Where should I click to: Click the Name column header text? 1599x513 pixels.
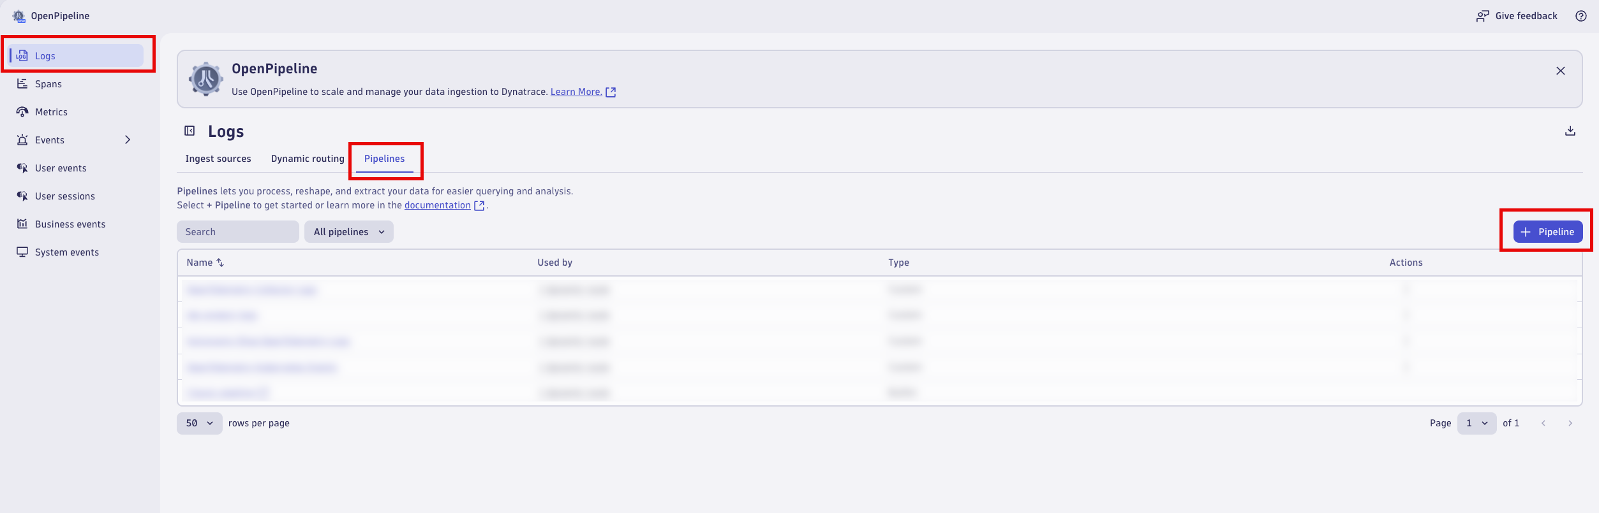pyautogui.click(x=200, y=263)
